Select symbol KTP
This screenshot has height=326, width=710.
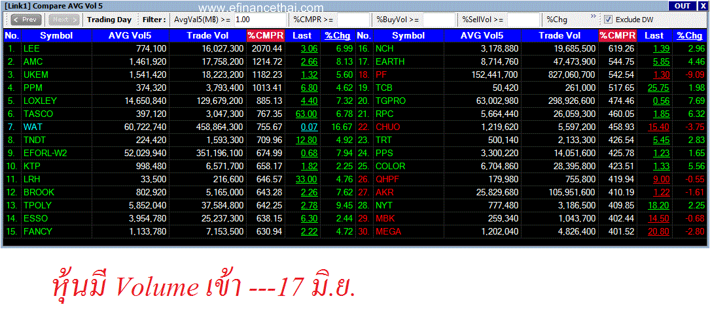(31, 167)
